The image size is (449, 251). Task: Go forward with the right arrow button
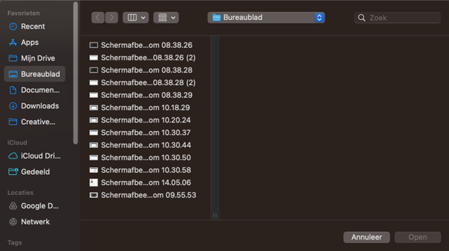(112, 17)
